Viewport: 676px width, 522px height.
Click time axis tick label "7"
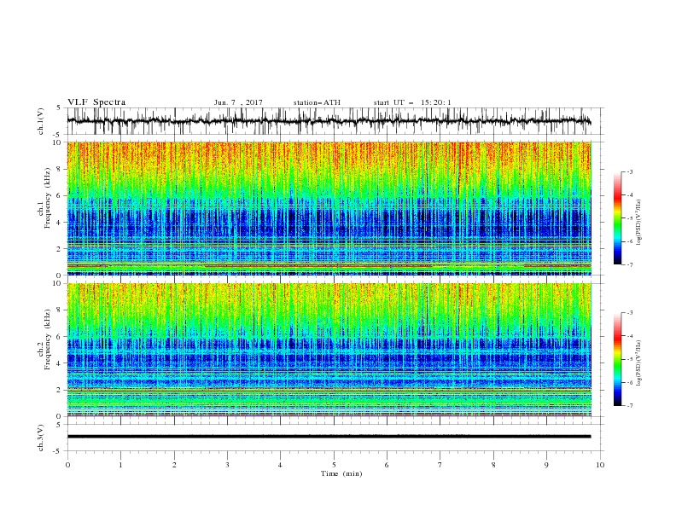click(x=440, y=465)
